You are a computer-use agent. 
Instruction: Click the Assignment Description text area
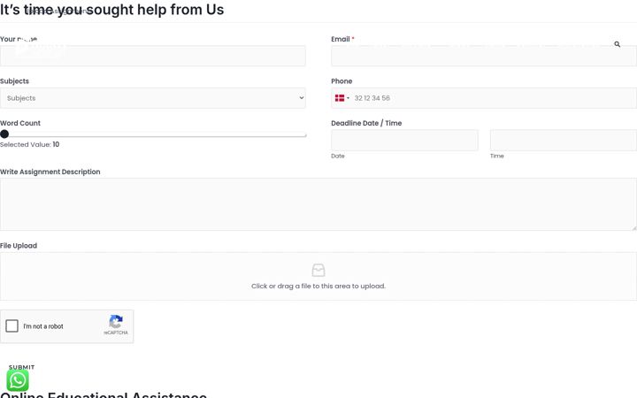coord(318,204)
